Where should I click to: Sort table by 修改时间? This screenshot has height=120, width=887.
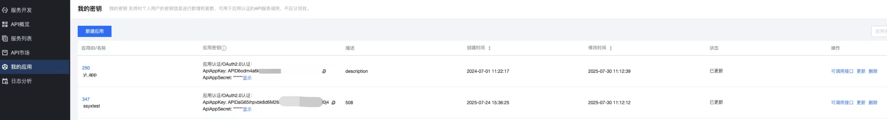click(x=611, y=48)
